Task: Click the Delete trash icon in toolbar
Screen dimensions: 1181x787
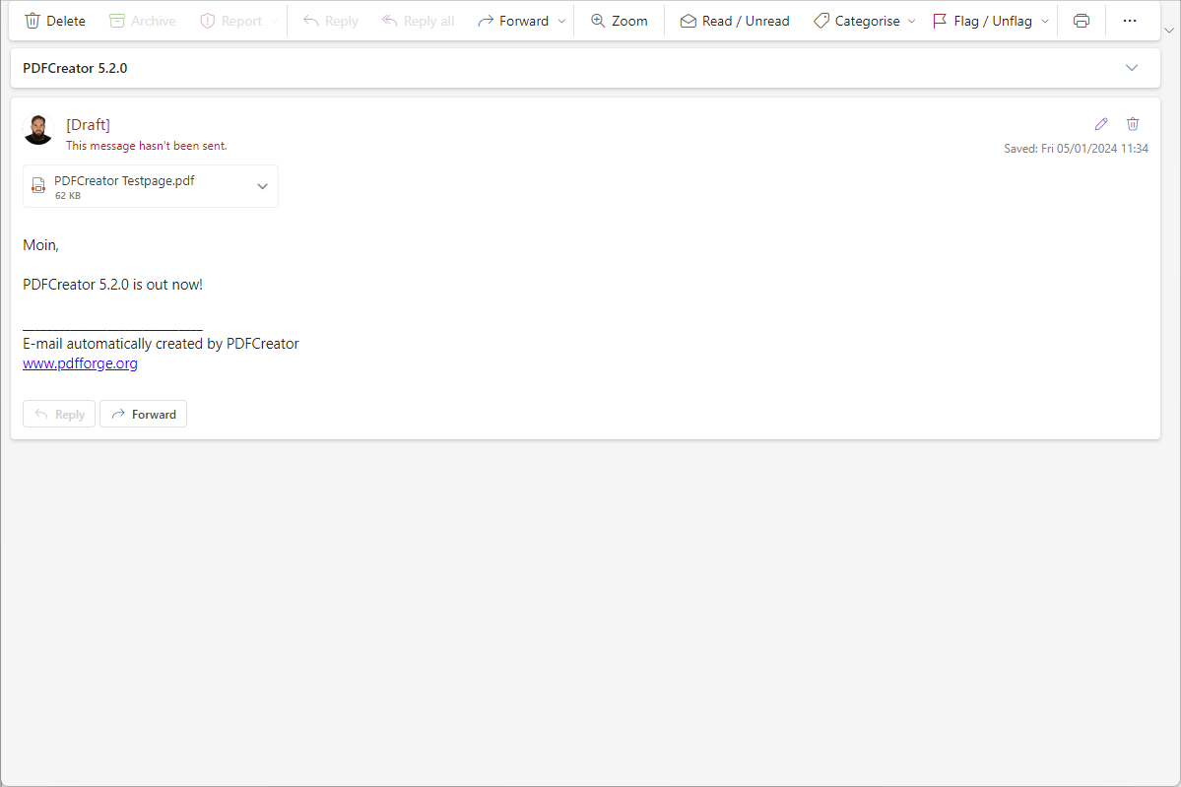Action: click(33, 21)
